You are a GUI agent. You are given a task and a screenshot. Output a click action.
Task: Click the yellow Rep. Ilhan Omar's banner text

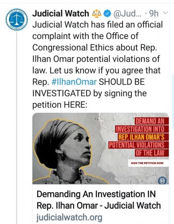tap(141, 137)
